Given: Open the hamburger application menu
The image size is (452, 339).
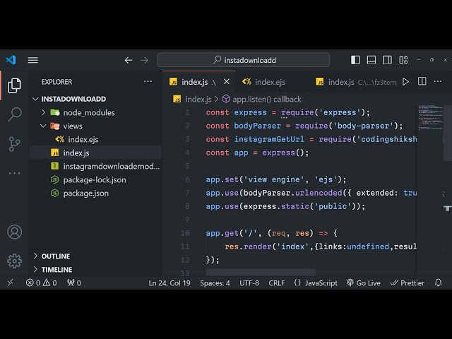Looking at the screenshot, I should 33,60.
